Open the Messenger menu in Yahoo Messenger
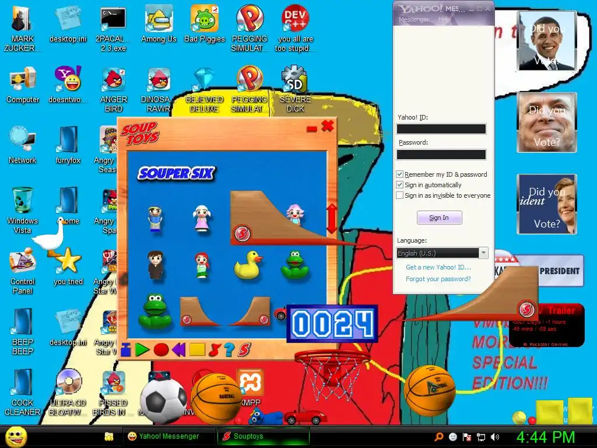Screen dimensions: 597x448 pyautogui.click(x=413, y=19)
